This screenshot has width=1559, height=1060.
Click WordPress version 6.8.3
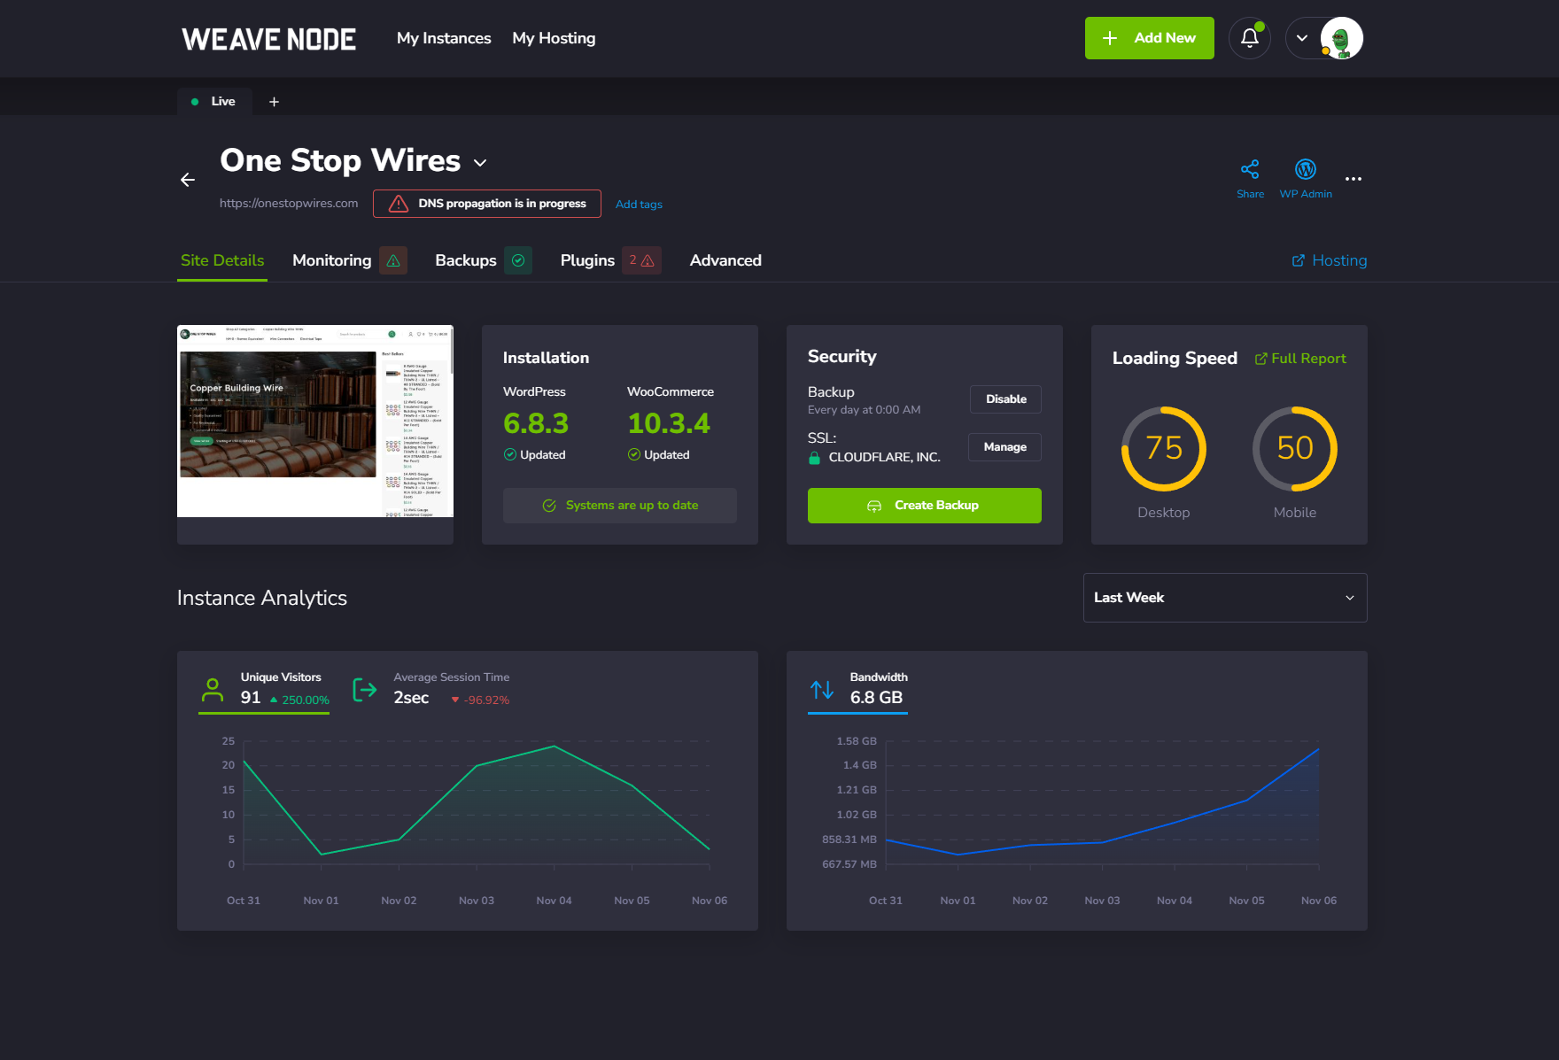click(536, 423)
